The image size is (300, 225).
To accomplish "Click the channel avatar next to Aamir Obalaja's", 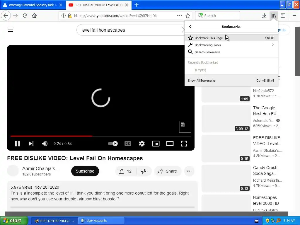I will (13, 171).
